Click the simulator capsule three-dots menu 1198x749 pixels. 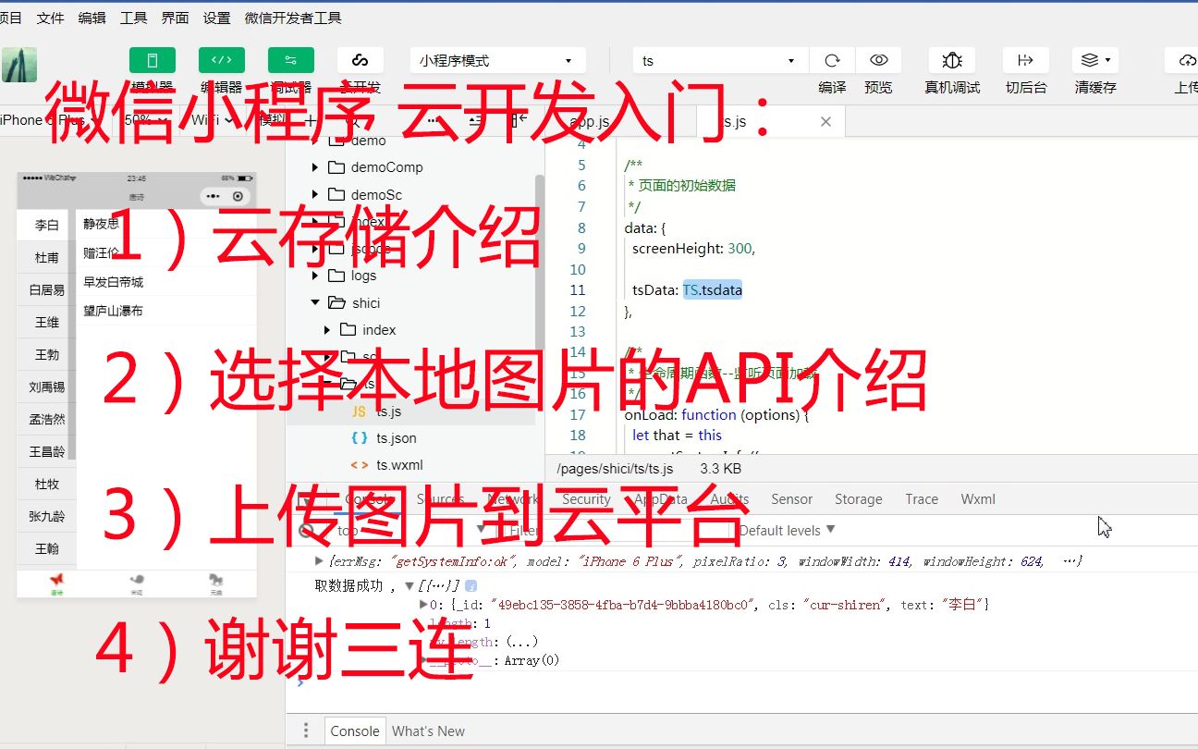(214, 196)
